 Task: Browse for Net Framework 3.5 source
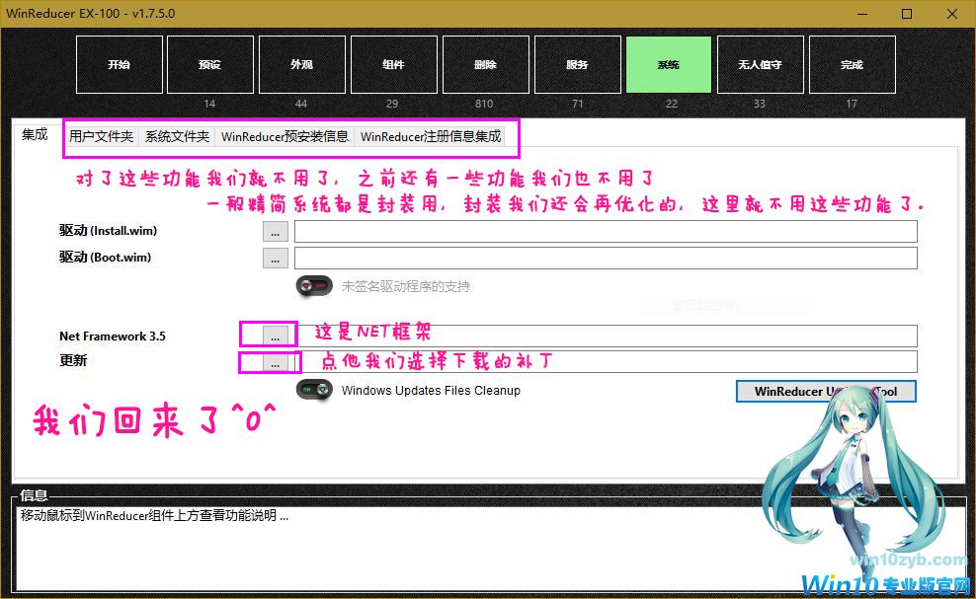276,336
